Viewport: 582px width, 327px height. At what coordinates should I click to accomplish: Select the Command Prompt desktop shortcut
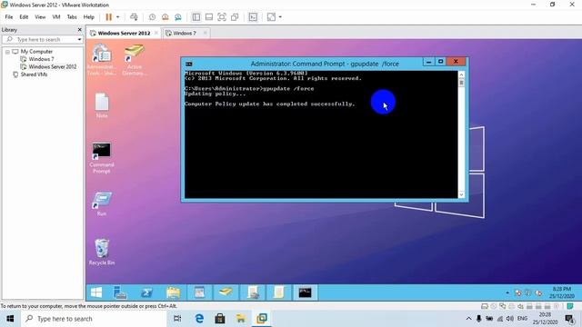(x=102, y=158)
